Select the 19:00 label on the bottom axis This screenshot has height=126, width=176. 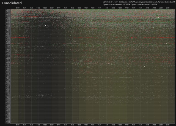point(141,125)
